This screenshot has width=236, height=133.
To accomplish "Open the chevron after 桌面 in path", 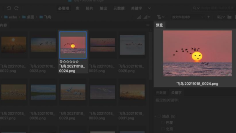I will click(x=37, y=17).
